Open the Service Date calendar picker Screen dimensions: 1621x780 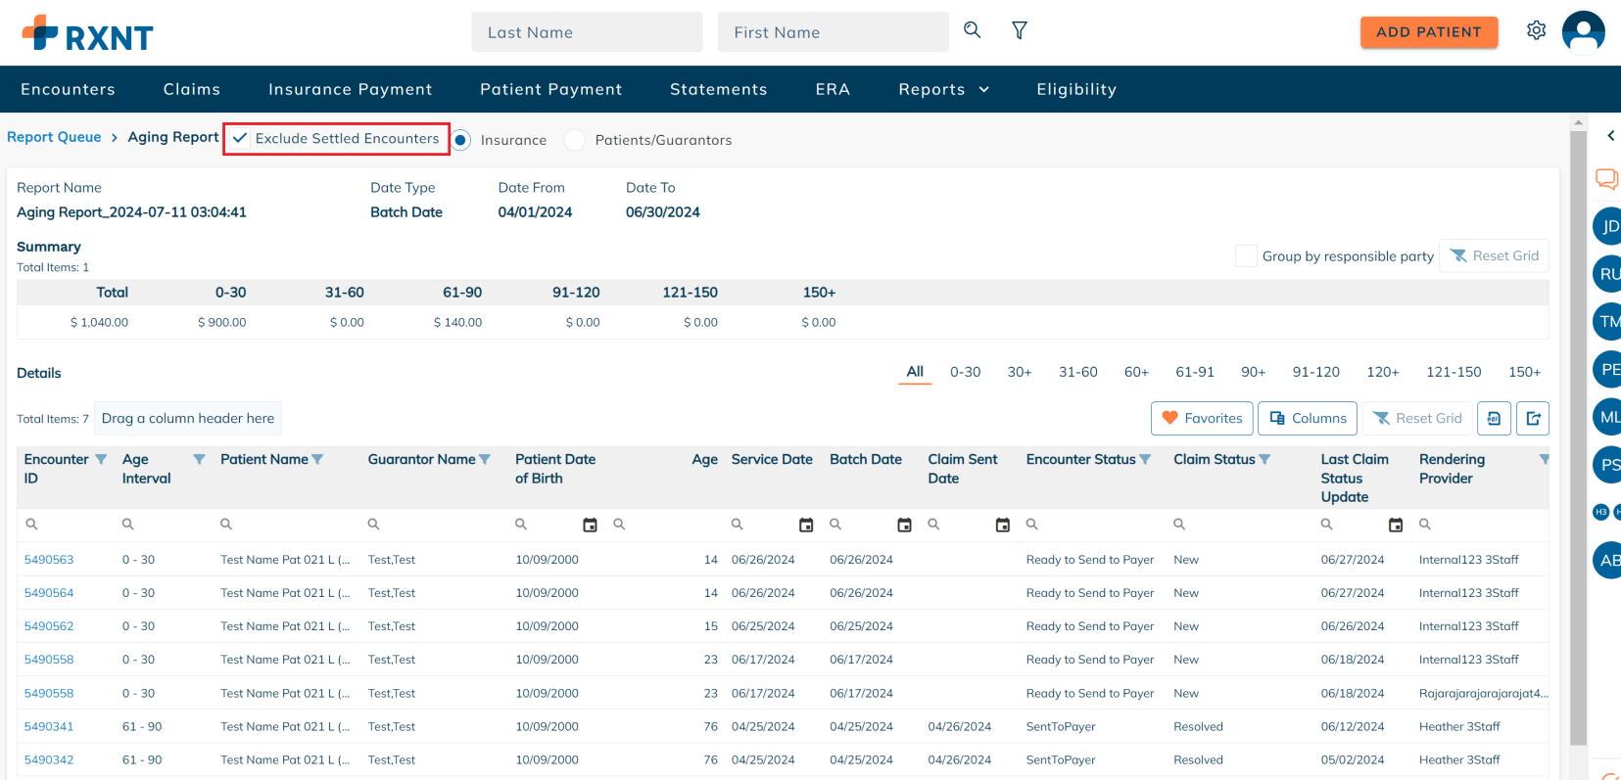[806, 526]
